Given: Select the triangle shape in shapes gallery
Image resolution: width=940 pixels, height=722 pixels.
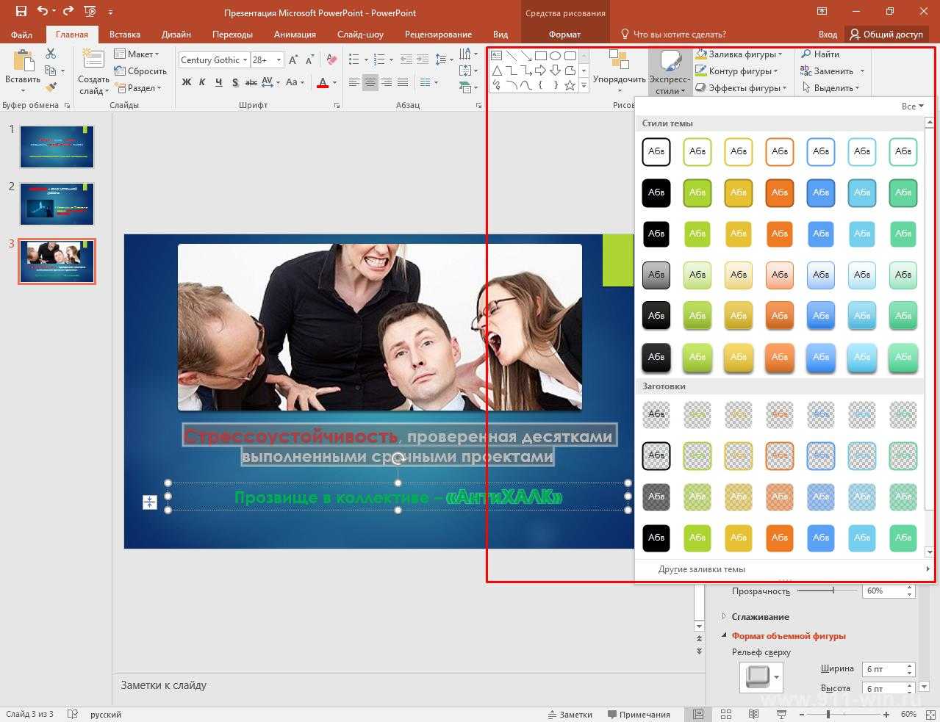Looking at the screenshot, I should pyautogui.click(x=497, y=71).
